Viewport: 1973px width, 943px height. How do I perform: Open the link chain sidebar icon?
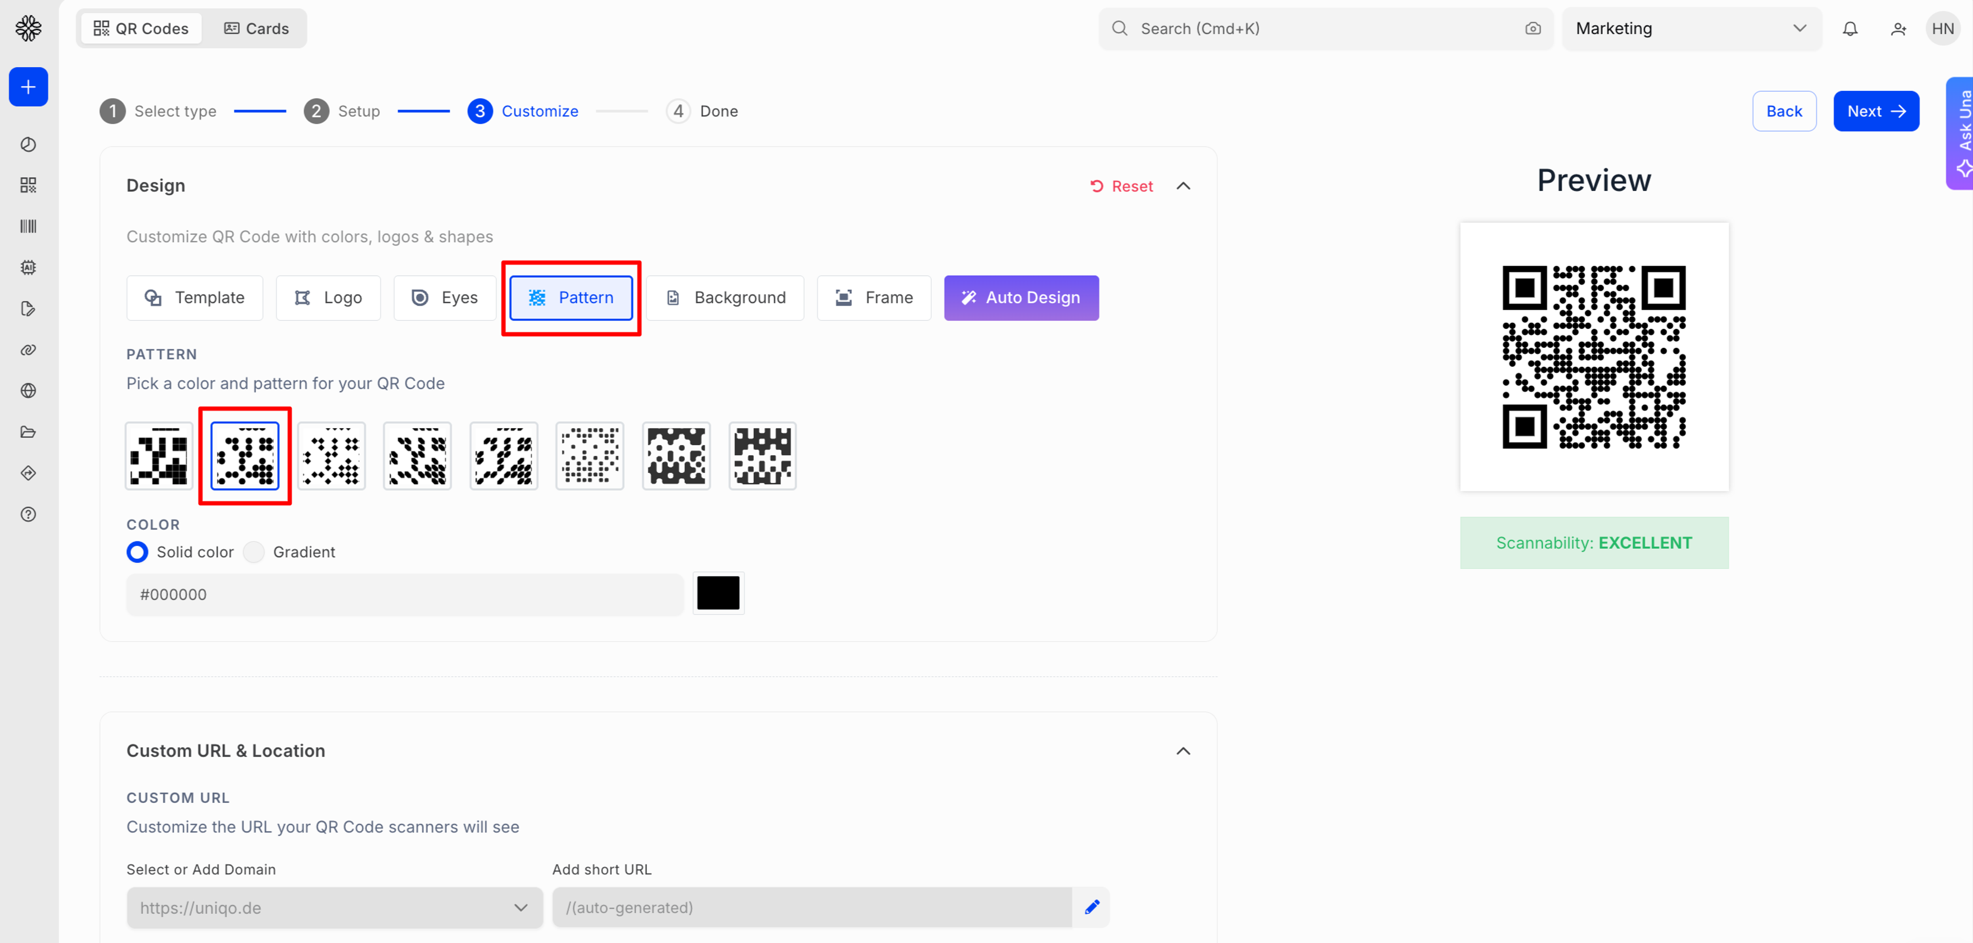[x=28, y=350]
